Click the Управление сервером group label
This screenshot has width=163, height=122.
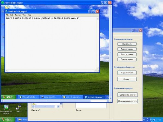coord(123,88)
